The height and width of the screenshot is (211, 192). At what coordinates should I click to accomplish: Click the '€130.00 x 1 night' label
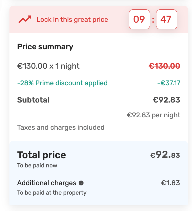[49, 66]
